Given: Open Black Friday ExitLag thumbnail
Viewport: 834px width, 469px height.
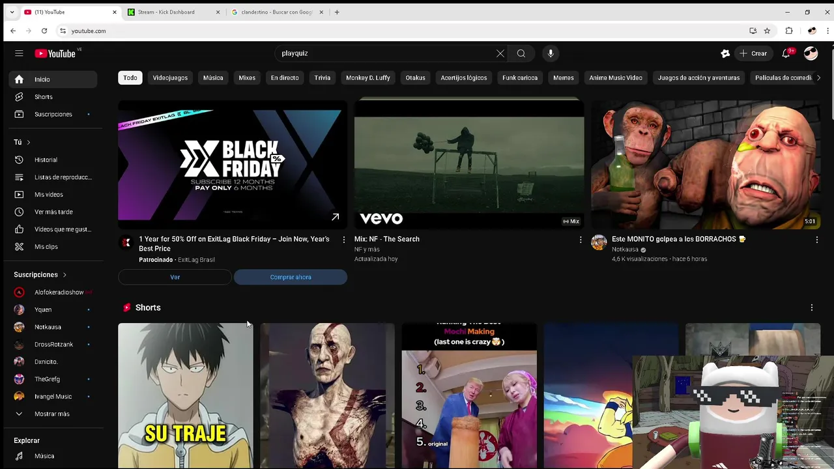Looking at the screenshot, I should pyautogui.click(x=233, y=164).
